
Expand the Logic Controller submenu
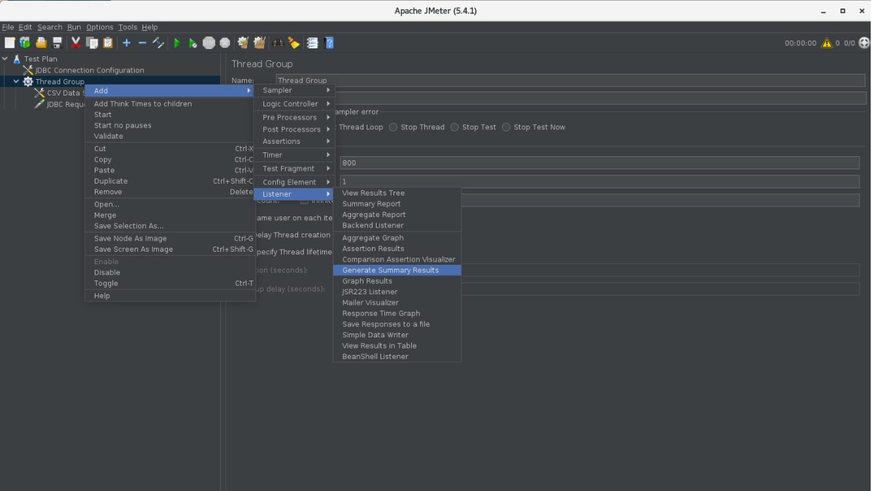click(x=294, y=104)
